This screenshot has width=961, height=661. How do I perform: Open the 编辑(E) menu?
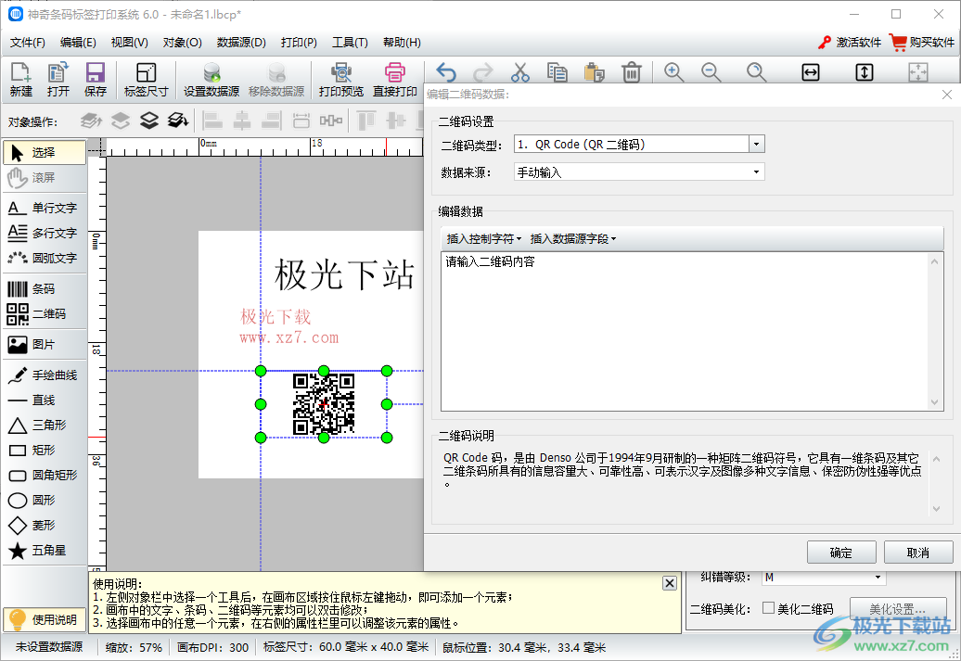78,43
